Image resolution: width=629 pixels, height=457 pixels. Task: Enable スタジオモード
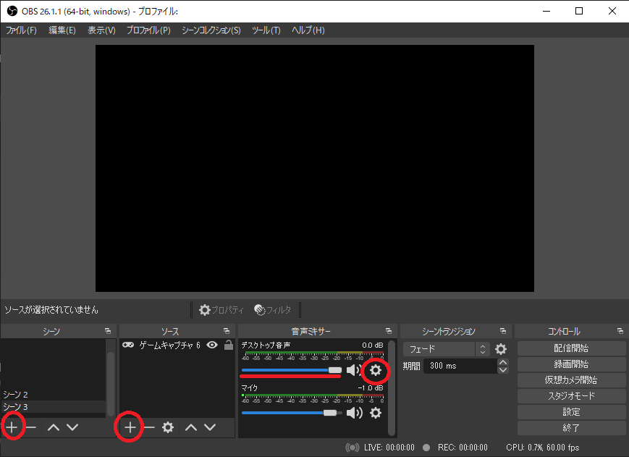coord(571,396)
